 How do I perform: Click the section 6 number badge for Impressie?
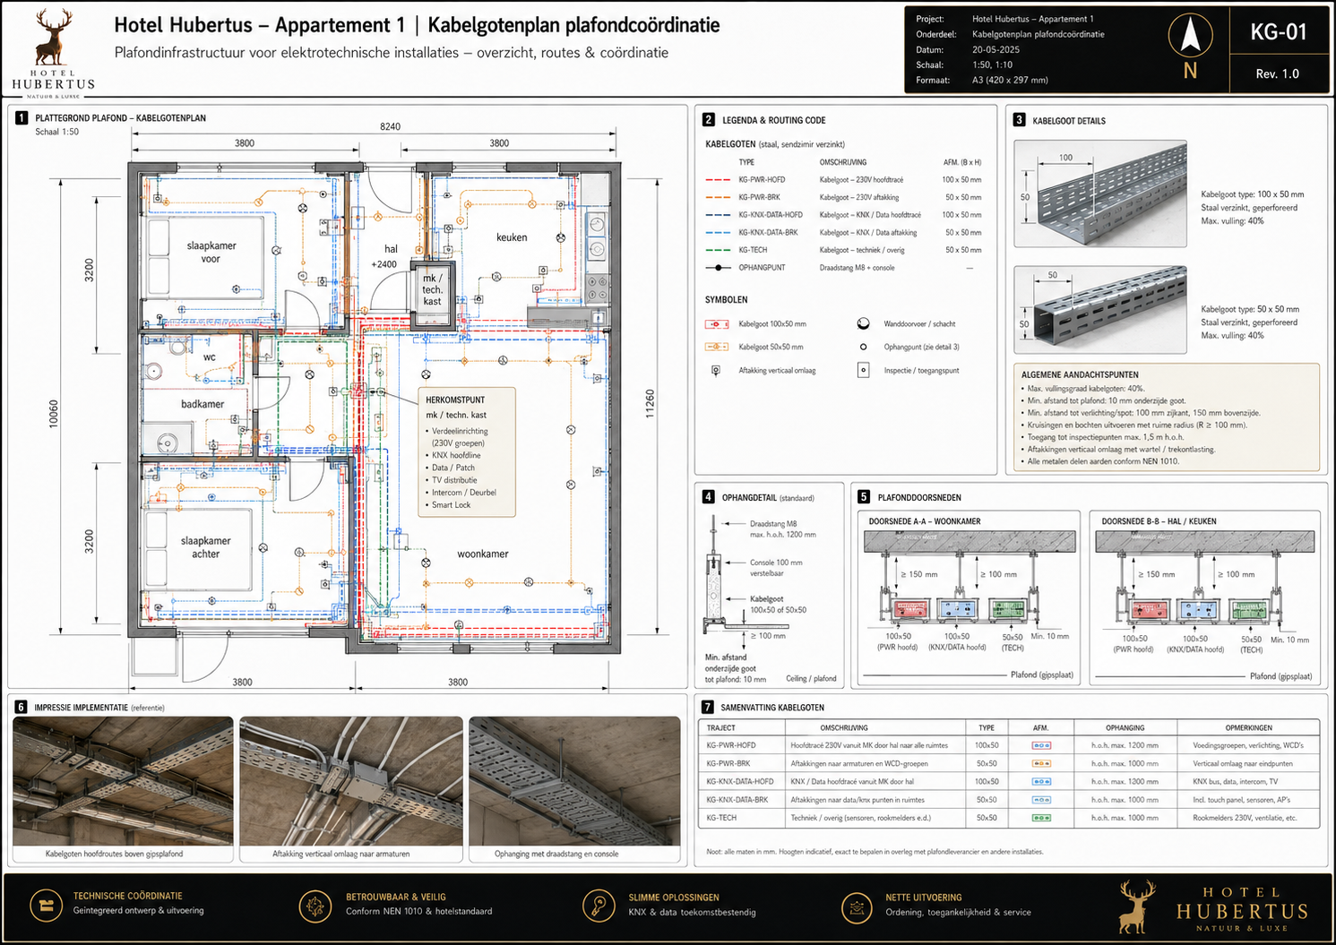pyautogui.click(x=20, y=707)
